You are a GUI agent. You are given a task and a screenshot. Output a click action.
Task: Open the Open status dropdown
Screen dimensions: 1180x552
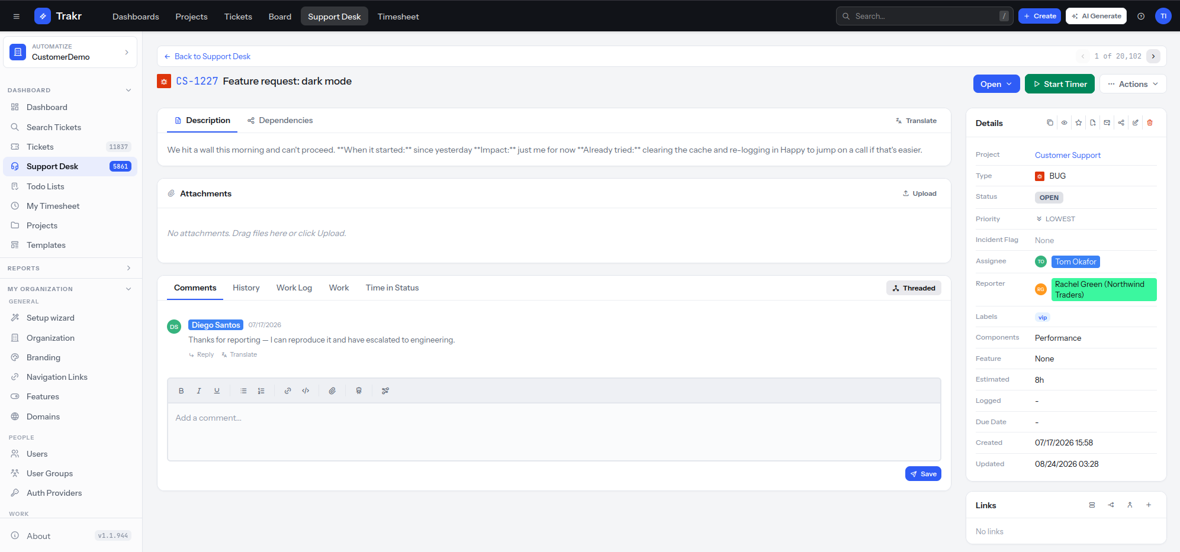click(x=996, y=84)
